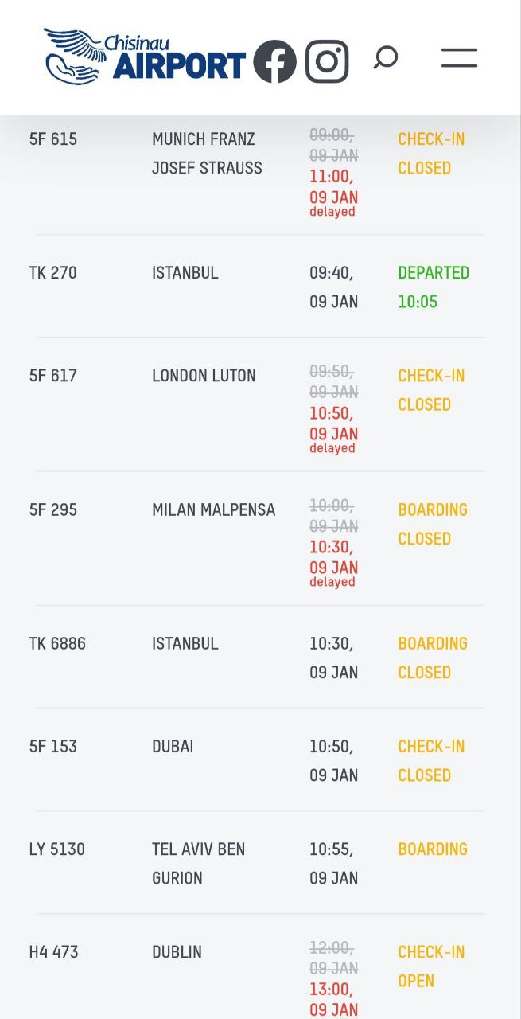
Task: Click the TEL AVIV BEN GURION destination
Action: [199, 863]
